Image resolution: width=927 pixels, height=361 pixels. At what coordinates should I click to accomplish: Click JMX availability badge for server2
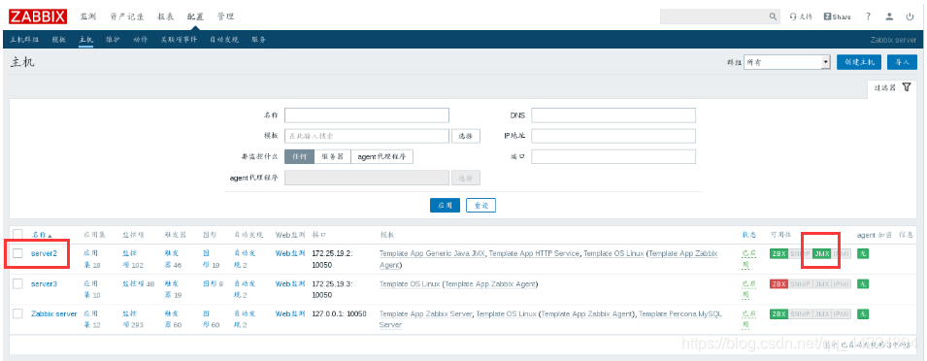click(821, 253)
